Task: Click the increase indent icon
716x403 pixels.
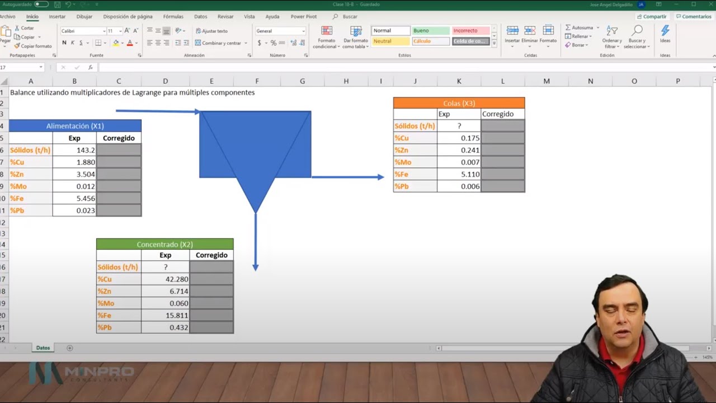Action: [186, 43]
